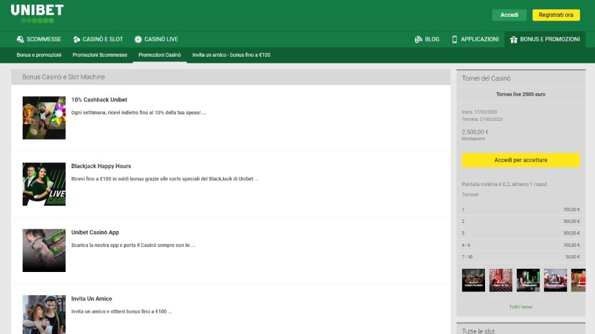Open Invita un amico bonus tab

pyautogui.click(x=231, y=55)
